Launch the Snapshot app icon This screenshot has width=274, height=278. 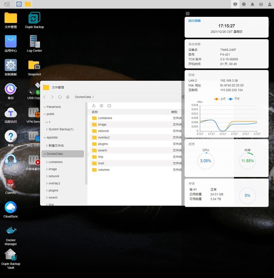[x=34, y=66]
